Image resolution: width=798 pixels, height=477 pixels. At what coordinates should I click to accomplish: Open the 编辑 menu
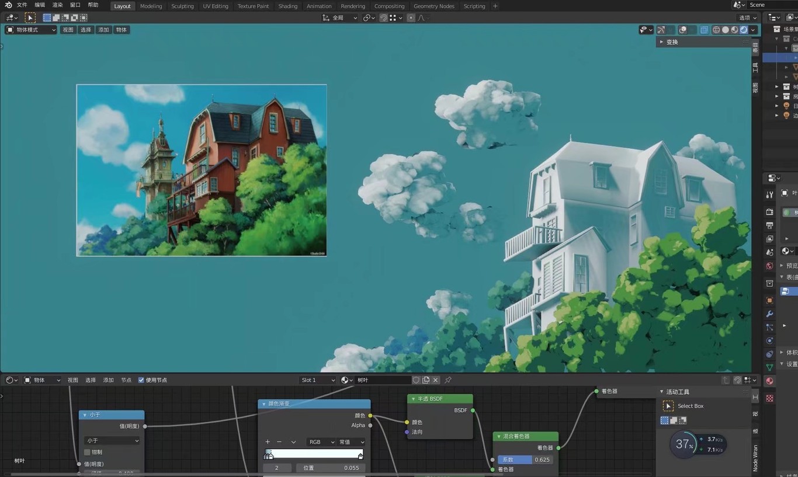click(40, 5)
